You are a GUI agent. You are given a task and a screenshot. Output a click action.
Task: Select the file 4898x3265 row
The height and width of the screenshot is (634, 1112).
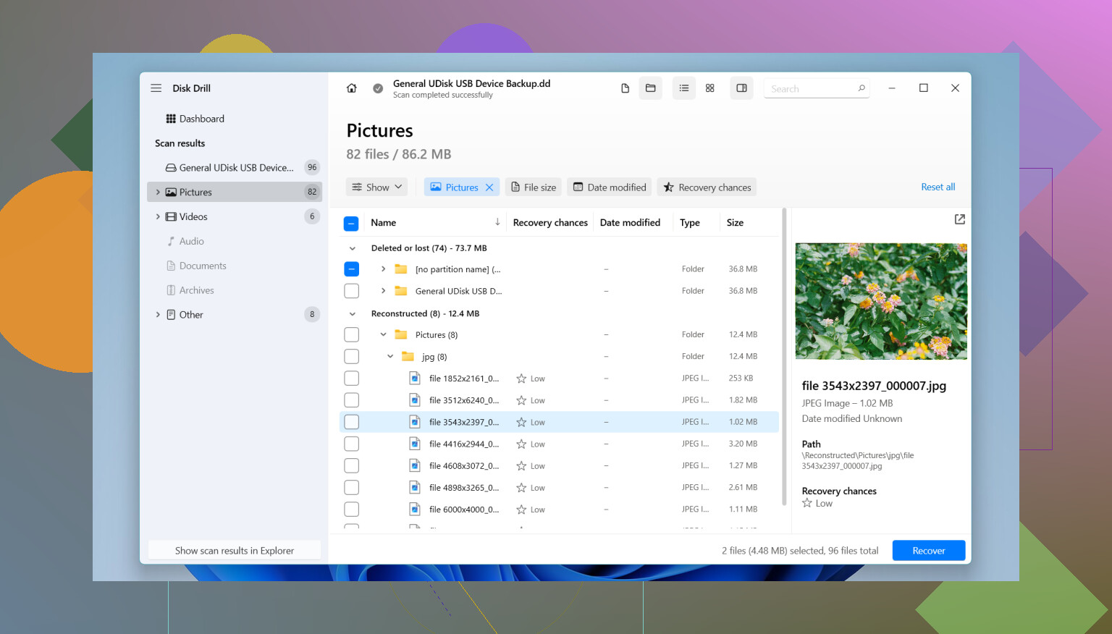559,488
